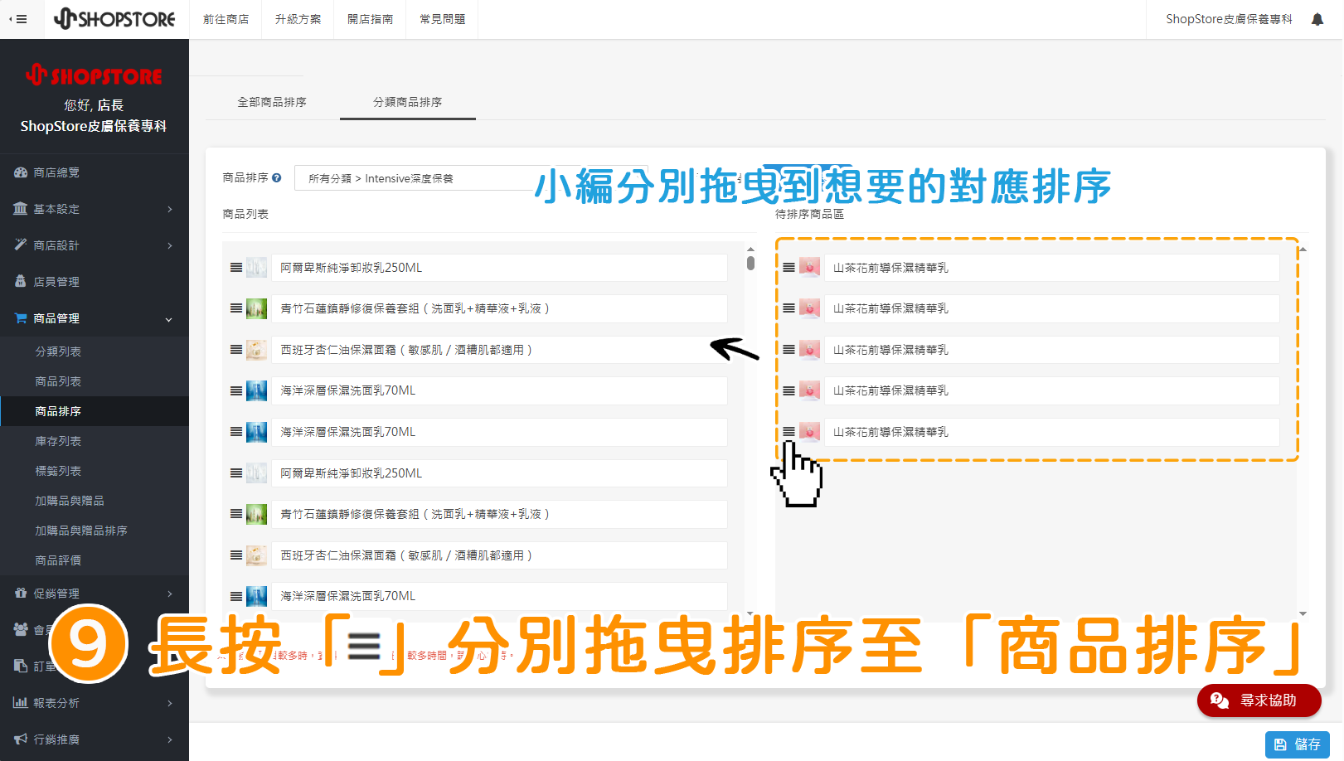The width and height of the screenshot is (1344, 761).
Task: Expand 基本設定 submenu chevron
Action: pos(170,209)
